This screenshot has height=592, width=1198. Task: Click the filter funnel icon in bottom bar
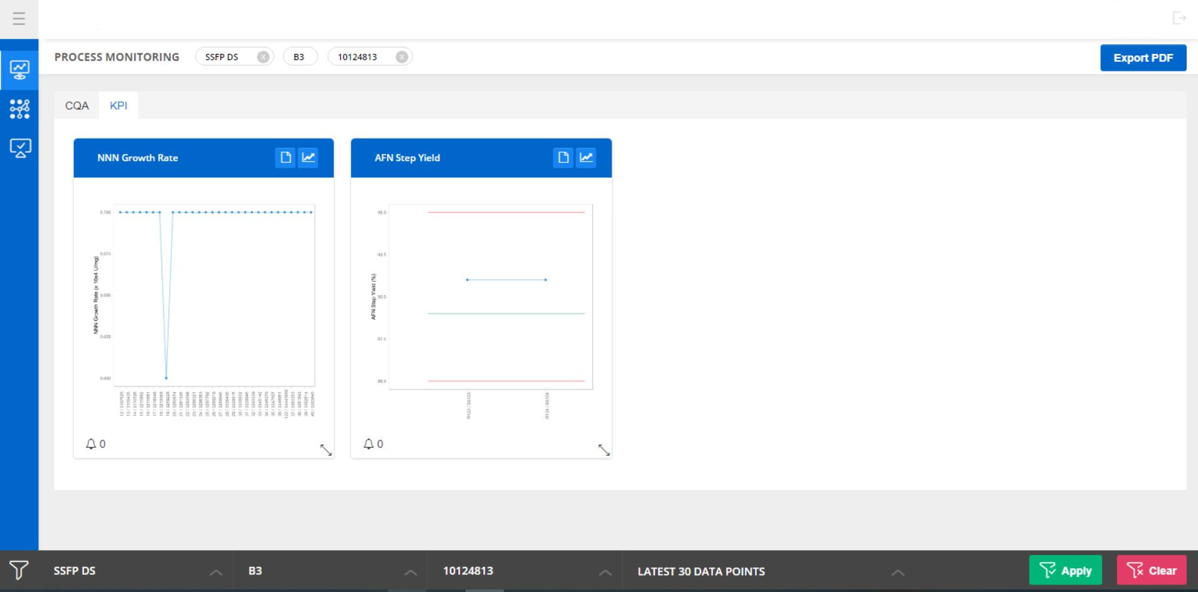(x=19, y=570)
